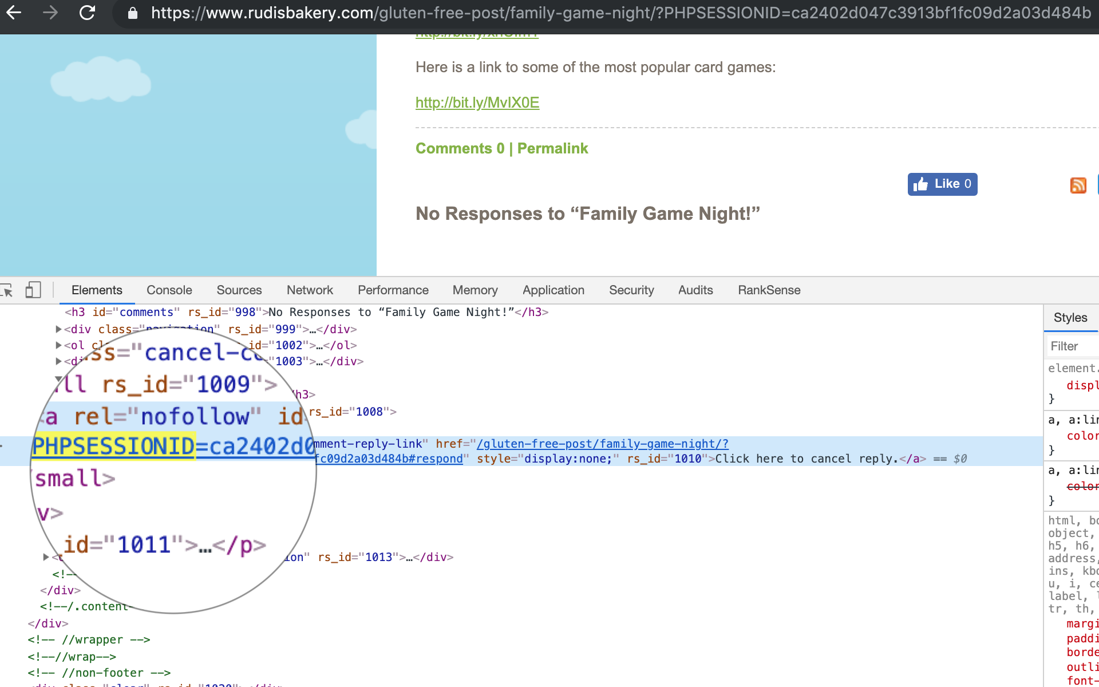Open the Network tab
The height and width of the screenshot is (687, 1099).
coord(310,290)
